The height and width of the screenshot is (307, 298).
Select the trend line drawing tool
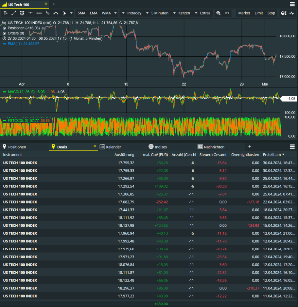14,13
